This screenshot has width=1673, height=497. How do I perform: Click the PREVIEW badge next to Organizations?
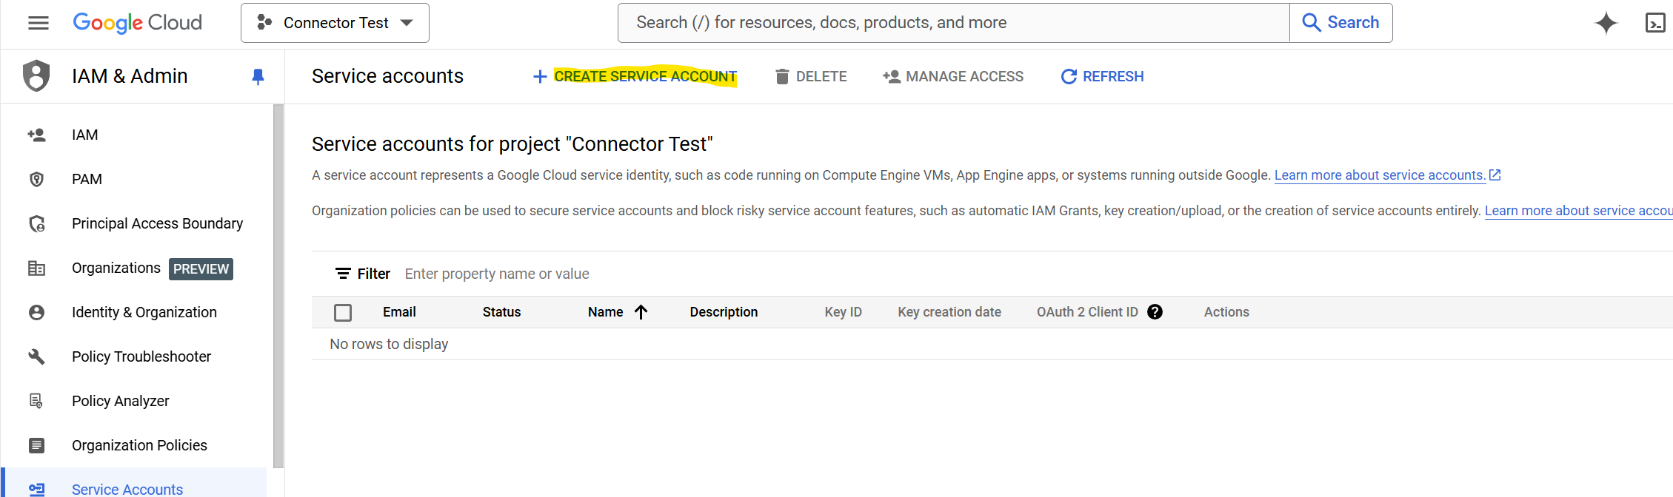pos(201,268)
